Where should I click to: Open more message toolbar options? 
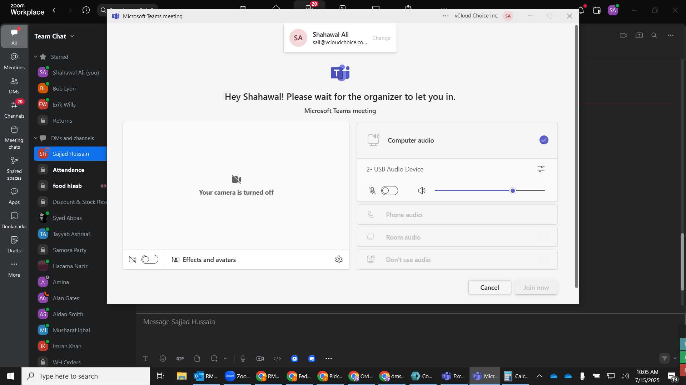coord(329,359)
